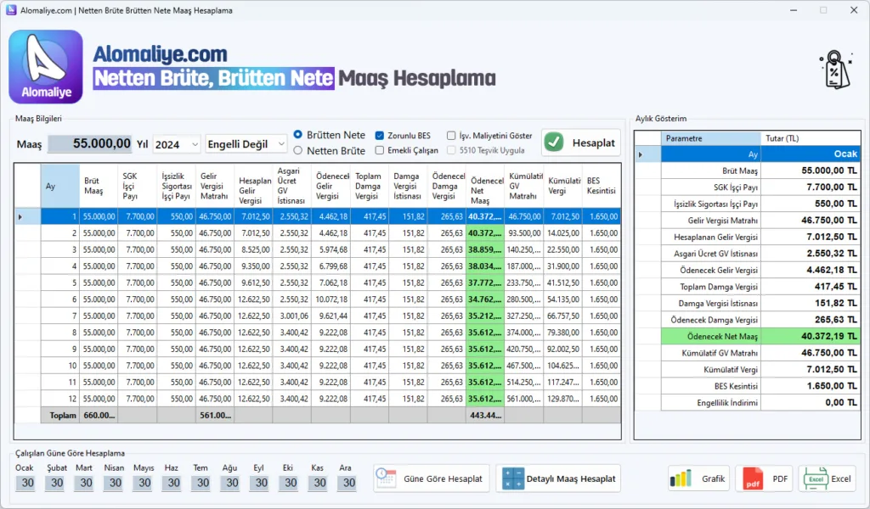The image size is (870, 509).
Task: Export results with the PDF button
Action: [765, 478]
